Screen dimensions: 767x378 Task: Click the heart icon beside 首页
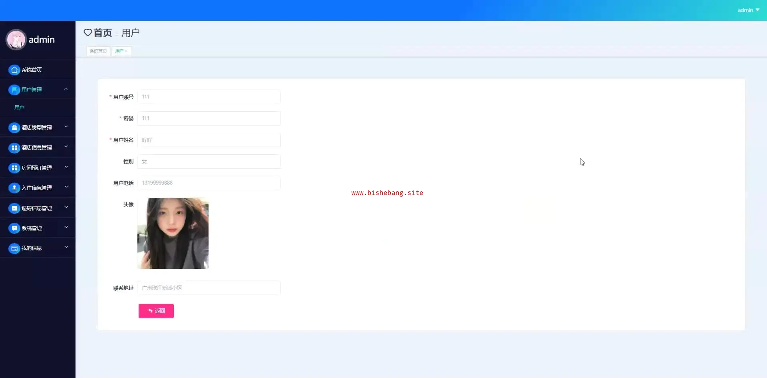click(88, 32)
